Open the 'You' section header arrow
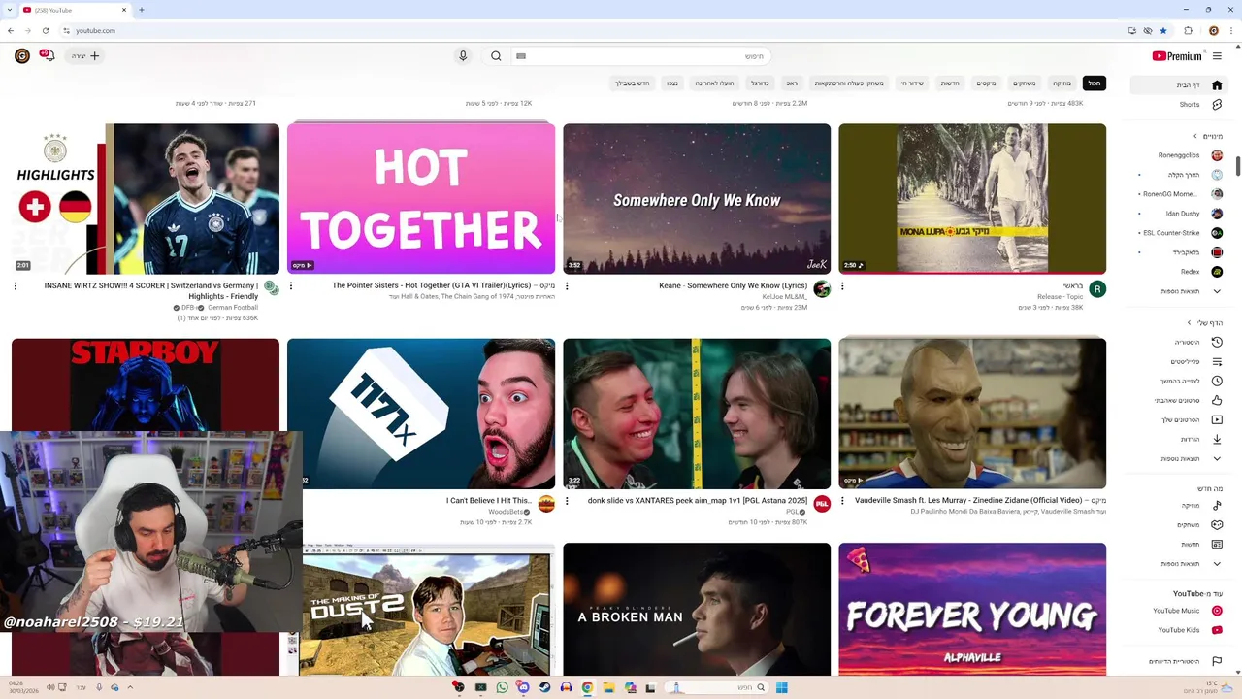The width and height of the screenshot is (1242, 699). [1189, 322]
